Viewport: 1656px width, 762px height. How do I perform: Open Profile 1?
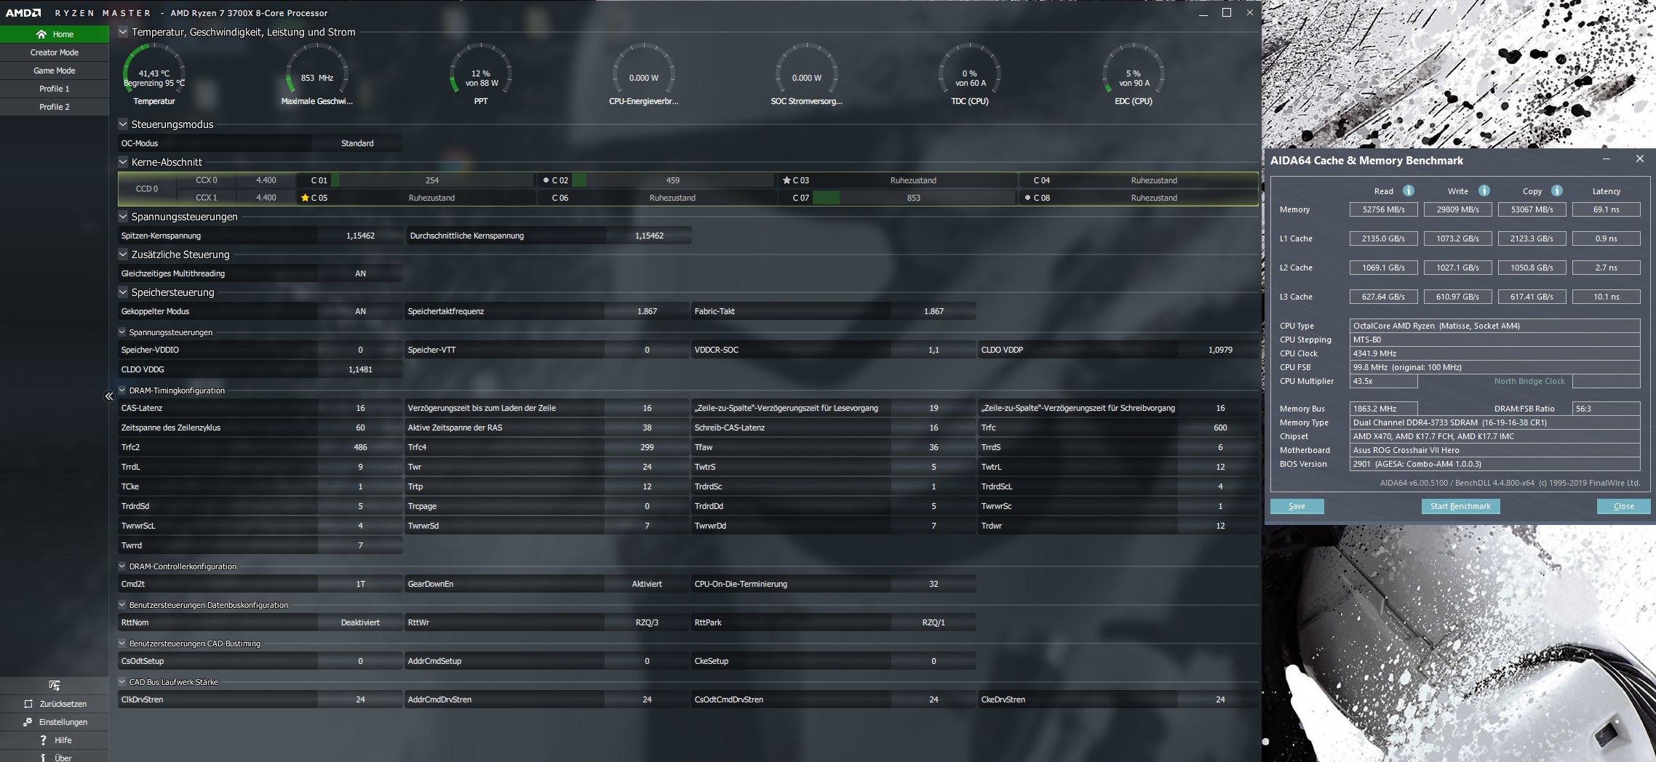click(x=55, y=89)
